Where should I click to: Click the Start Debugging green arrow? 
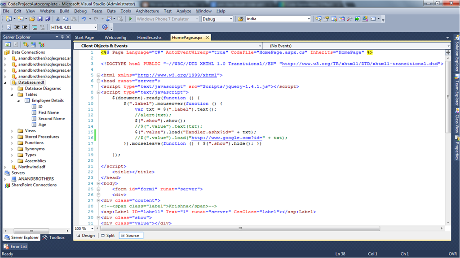pyautogui.click(x=130, y=19)
